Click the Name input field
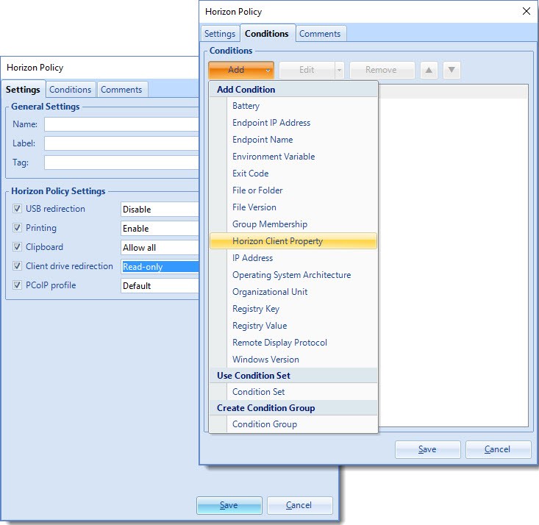539x525 pixels. (121, 124)
